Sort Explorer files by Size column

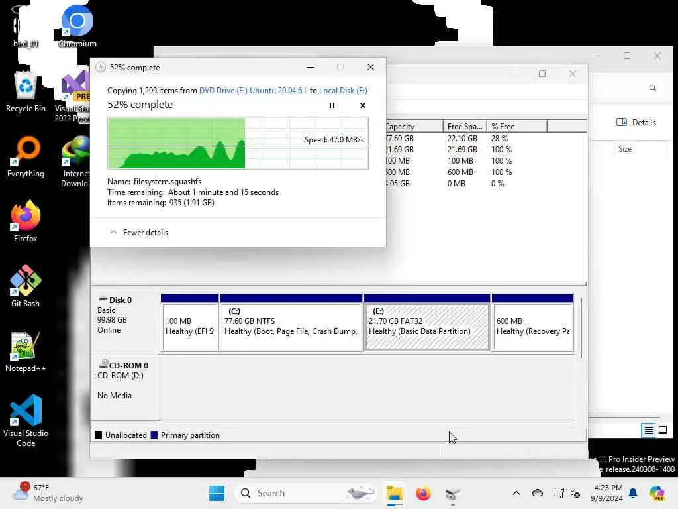tap(625, 149)
